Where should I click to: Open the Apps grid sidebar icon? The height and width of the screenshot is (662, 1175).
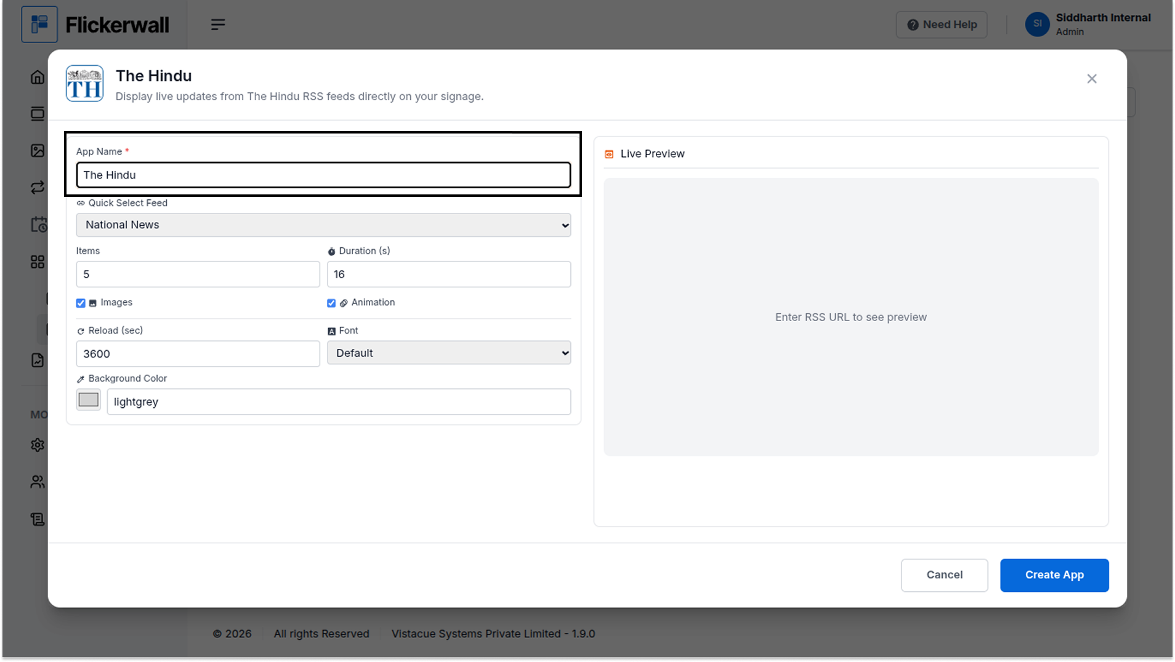pyautogui.click(x=38, y=262)
